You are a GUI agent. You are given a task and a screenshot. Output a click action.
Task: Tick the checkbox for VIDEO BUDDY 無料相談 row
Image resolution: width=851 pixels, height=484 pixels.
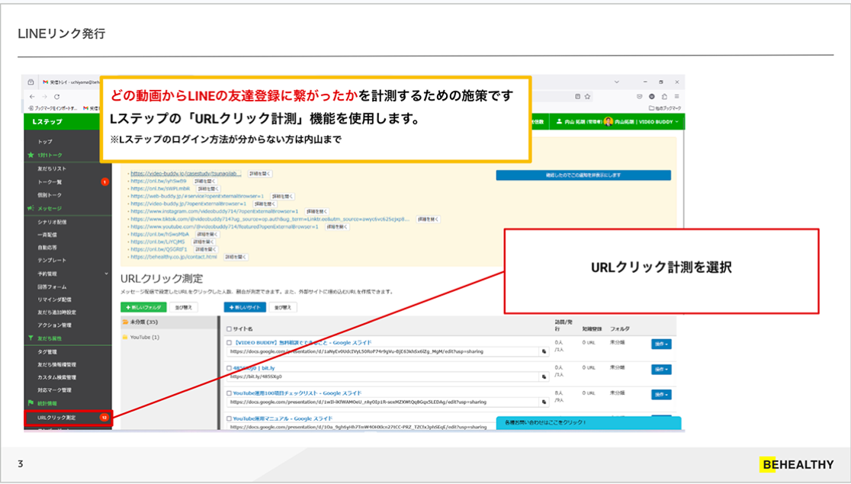(229, 343)
